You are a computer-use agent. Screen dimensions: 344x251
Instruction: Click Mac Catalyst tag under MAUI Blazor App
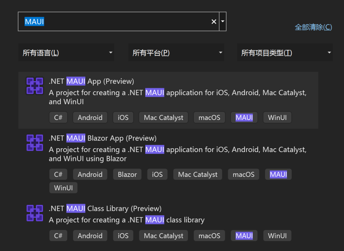pyautogui.click(x=198, y=175)
